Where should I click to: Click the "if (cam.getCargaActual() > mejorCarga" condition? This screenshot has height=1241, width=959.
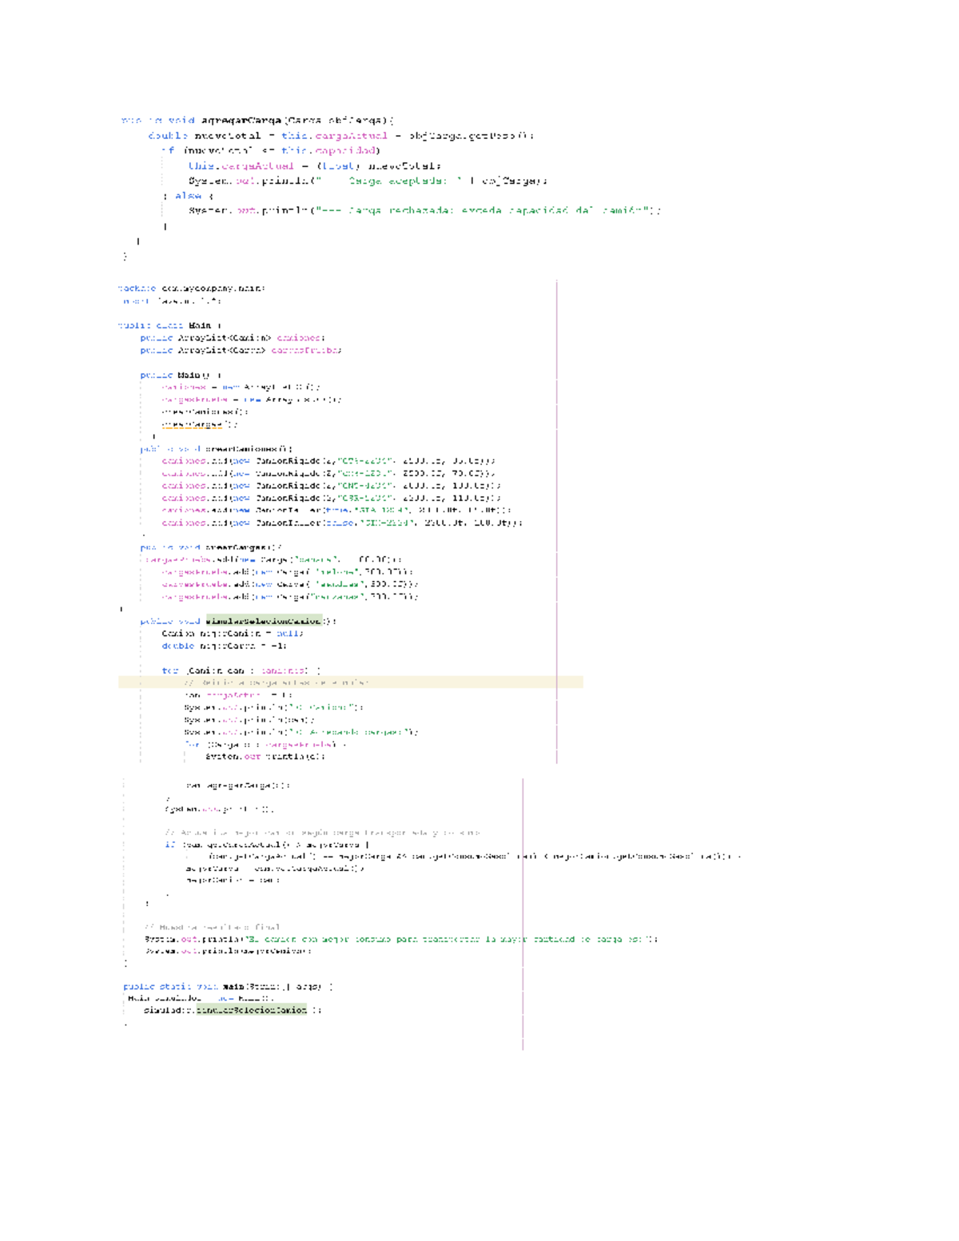pyautogui.click(x=267, y=845)
